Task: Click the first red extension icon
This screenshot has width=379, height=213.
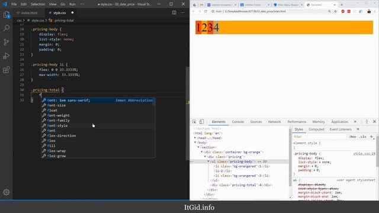Action: point(343,11)
